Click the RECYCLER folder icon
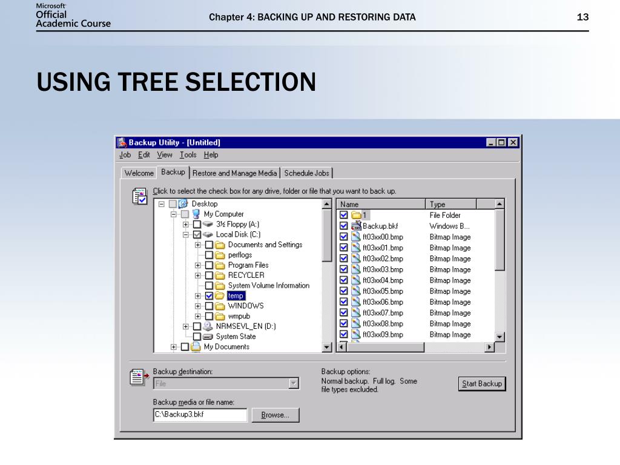Viewport: 620px width, 465px height. tap(220, 275)
